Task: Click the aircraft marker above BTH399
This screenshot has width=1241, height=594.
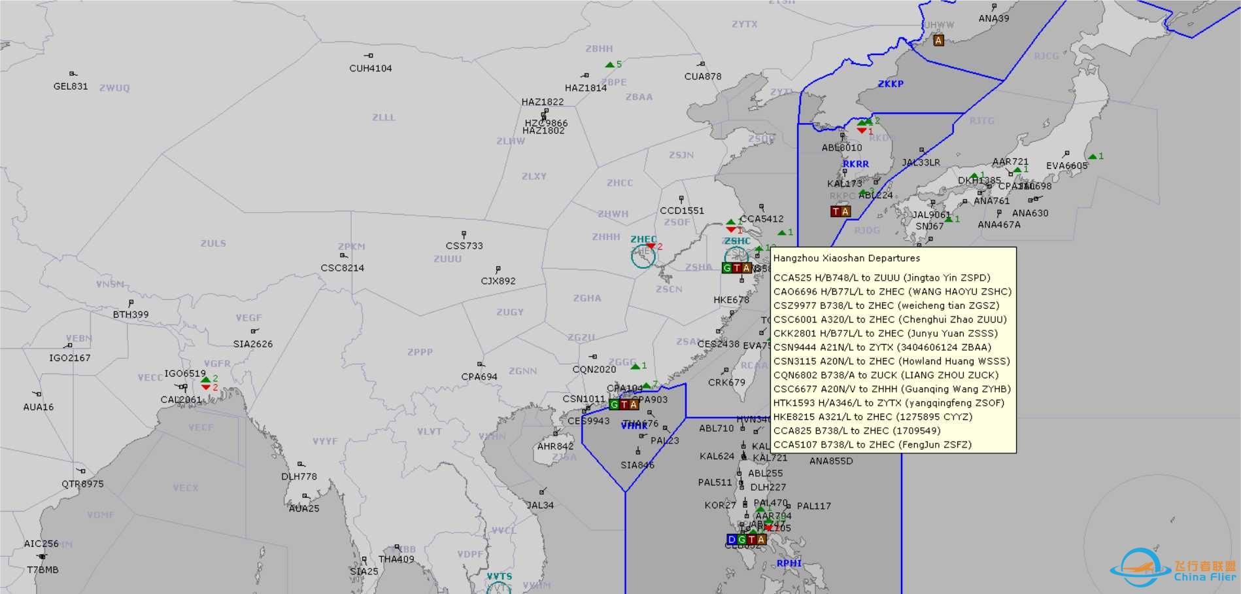Action: 131,303
